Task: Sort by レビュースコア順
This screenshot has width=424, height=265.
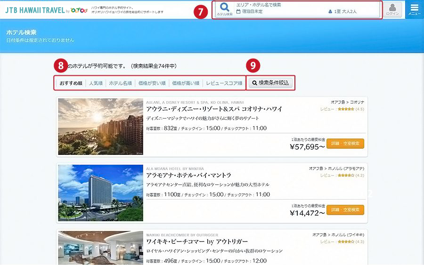Action: 224,83
